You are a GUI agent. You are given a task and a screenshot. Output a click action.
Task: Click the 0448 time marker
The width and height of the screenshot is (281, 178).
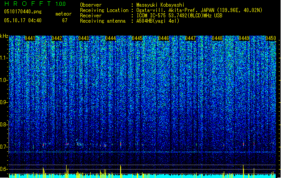click(217, 38)
